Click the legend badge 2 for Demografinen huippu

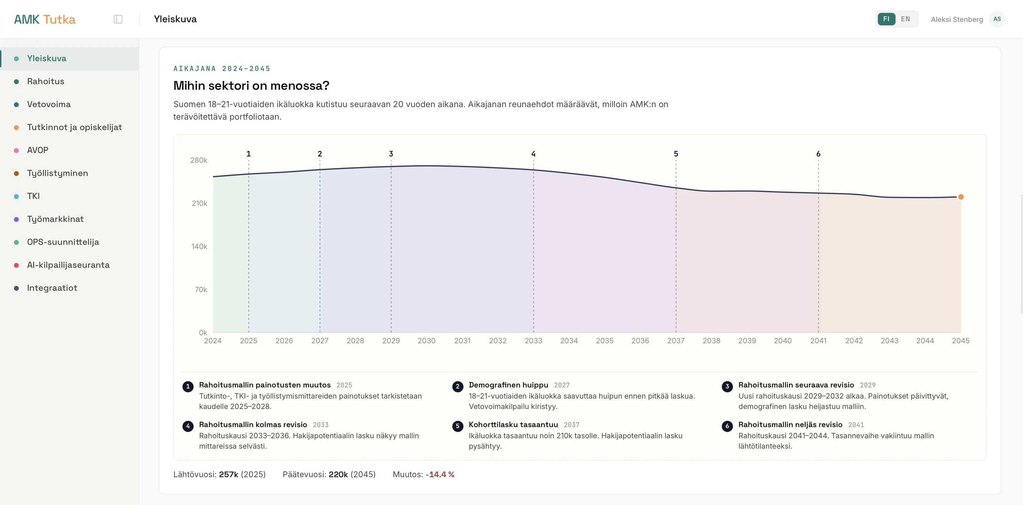[458, 386]
